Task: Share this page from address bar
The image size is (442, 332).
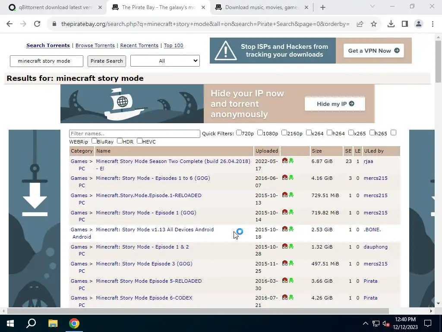Action: coord(360,24)
